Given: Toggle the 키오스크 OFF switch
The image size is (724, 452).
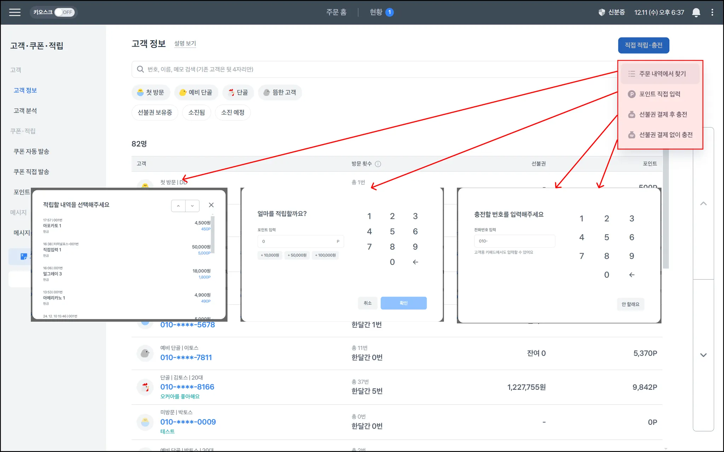Looking at the screenshot, I should (64, 12).
